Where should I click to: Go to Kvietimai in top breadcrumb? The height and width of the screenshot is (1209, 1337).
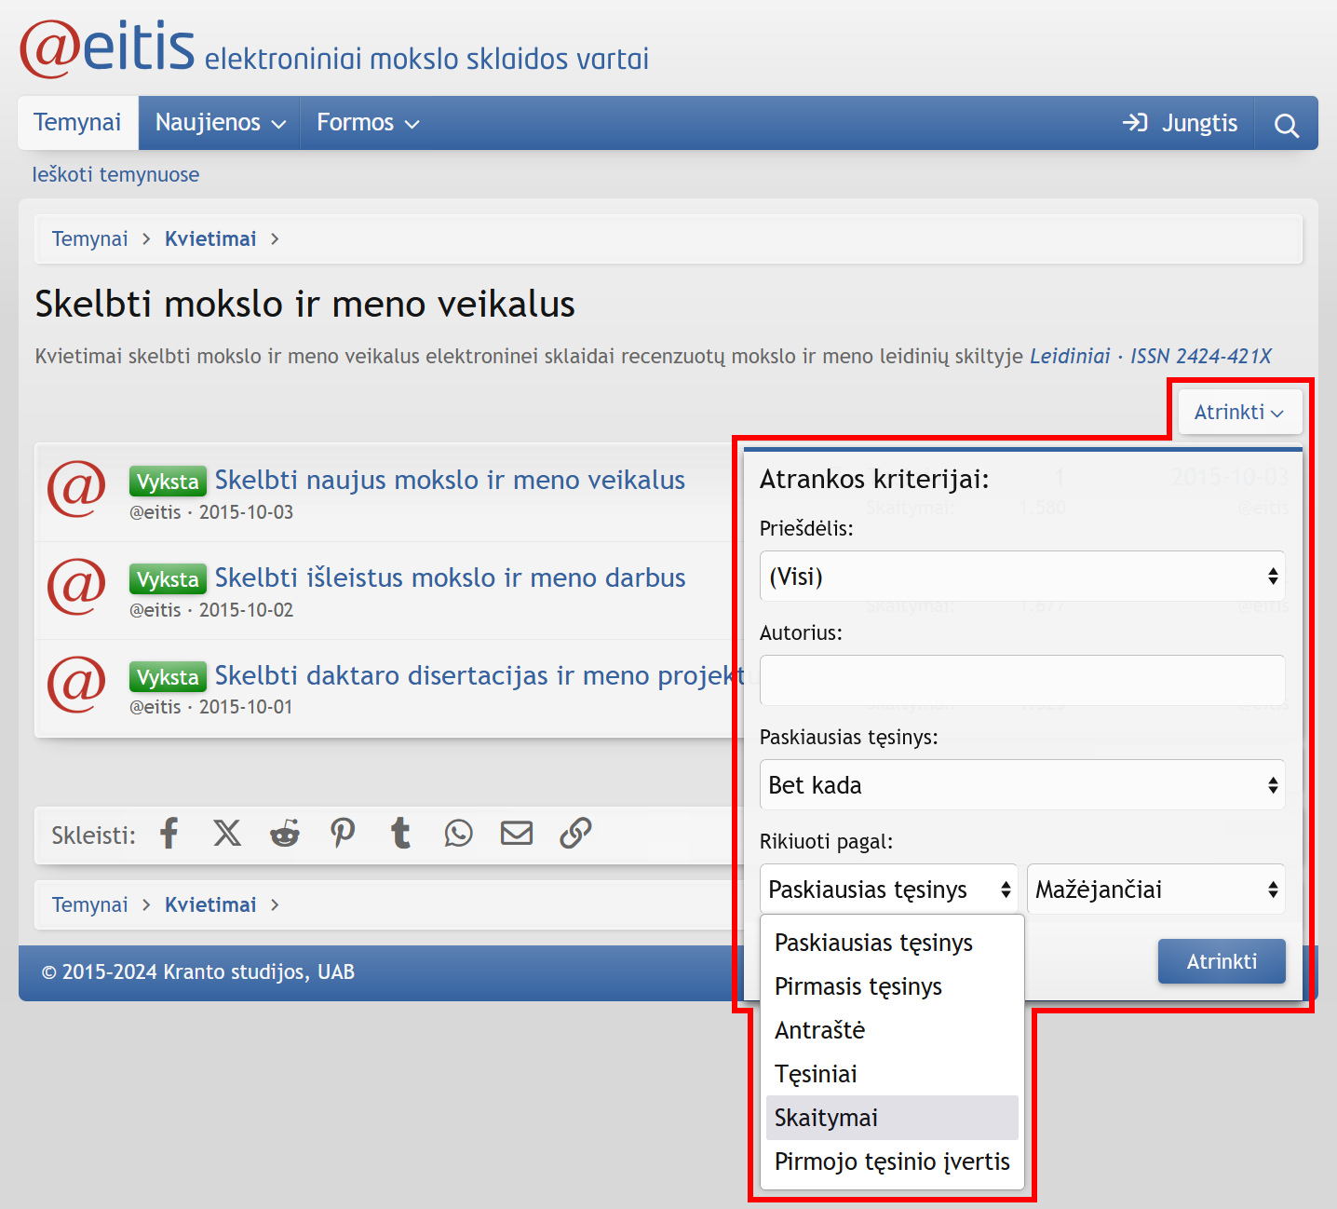click(210, 239)
